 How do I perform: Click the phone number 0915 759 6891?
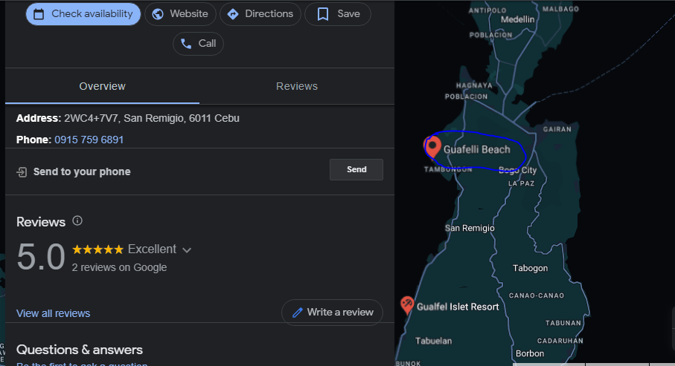(89, 140)
